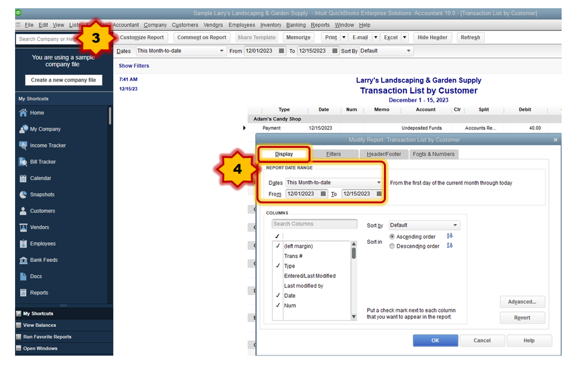The height and width of the screenshot is (377, 584).
Task: Click the Memorize button
Action: coord(298,37)
